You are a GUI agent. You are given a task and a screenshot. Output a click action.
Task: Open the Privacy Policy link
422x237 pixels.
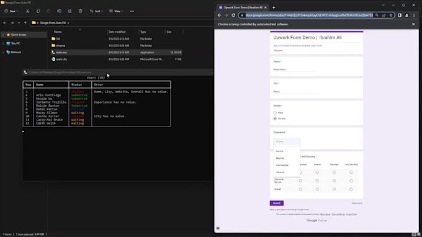[x=351, y=215]
